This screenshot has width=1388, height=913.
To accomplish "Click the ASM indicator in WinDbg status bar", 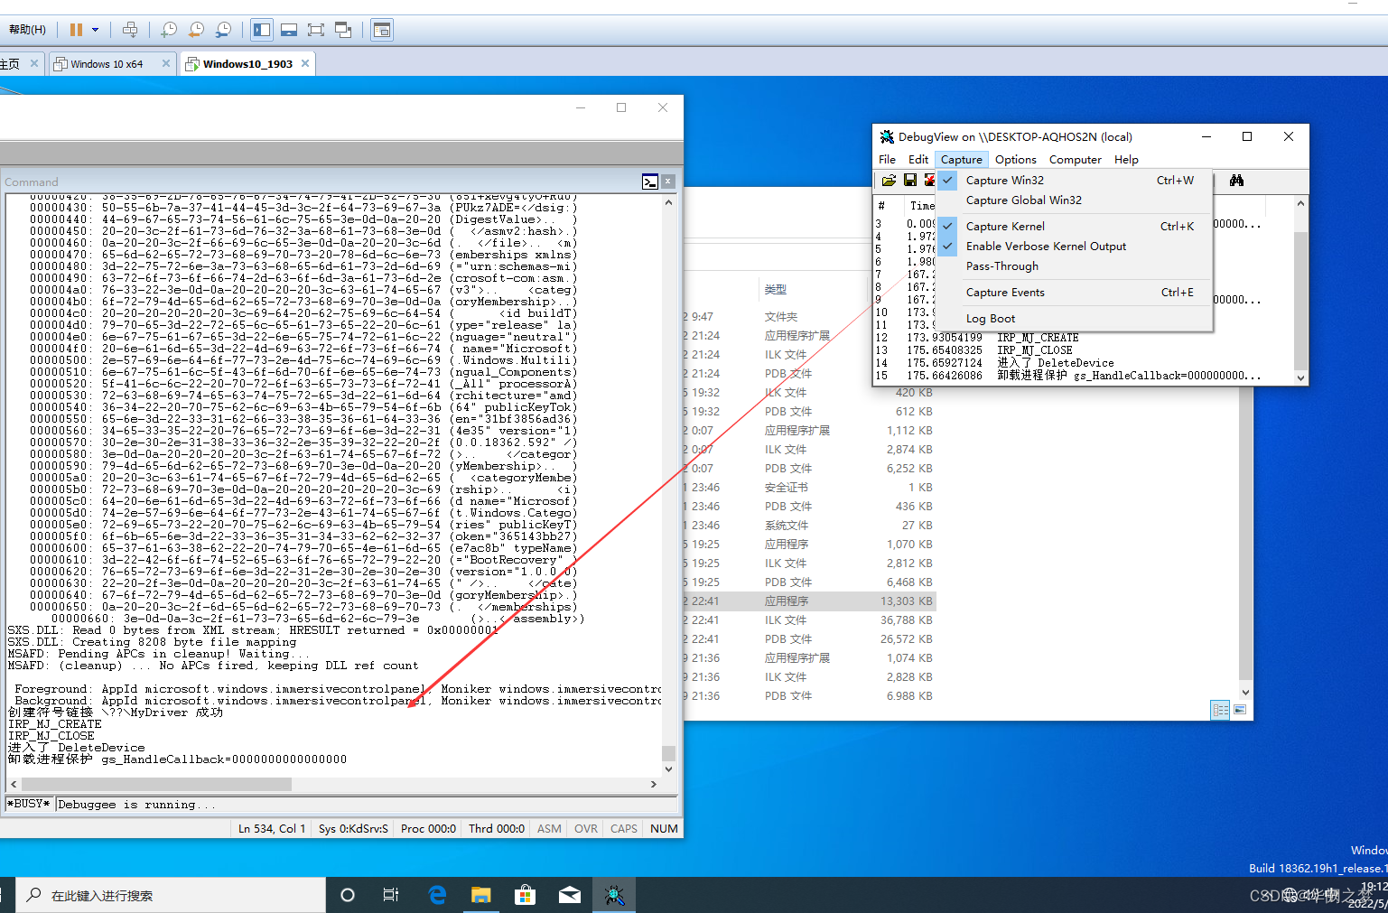I will tap(549, 828).
